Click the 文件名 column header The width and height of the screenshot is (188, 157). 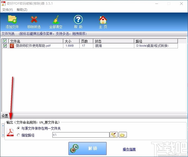(x=36, y=41)
